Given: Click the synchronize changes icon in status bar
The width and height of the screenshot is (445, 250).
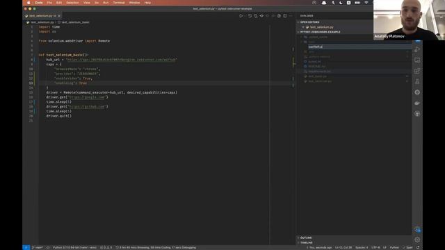Looking at the screenshot, I should pyautogui.click(x=48, y=247).
